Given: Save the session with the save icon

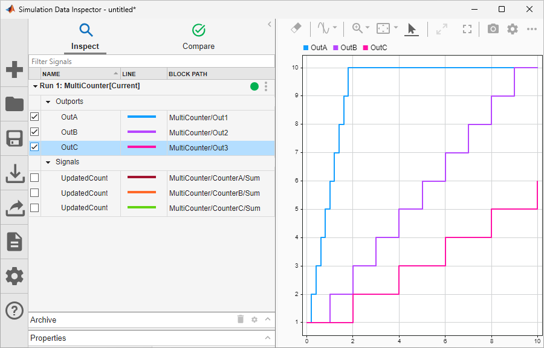Looking at the screenshot, I should pos(14,138).
